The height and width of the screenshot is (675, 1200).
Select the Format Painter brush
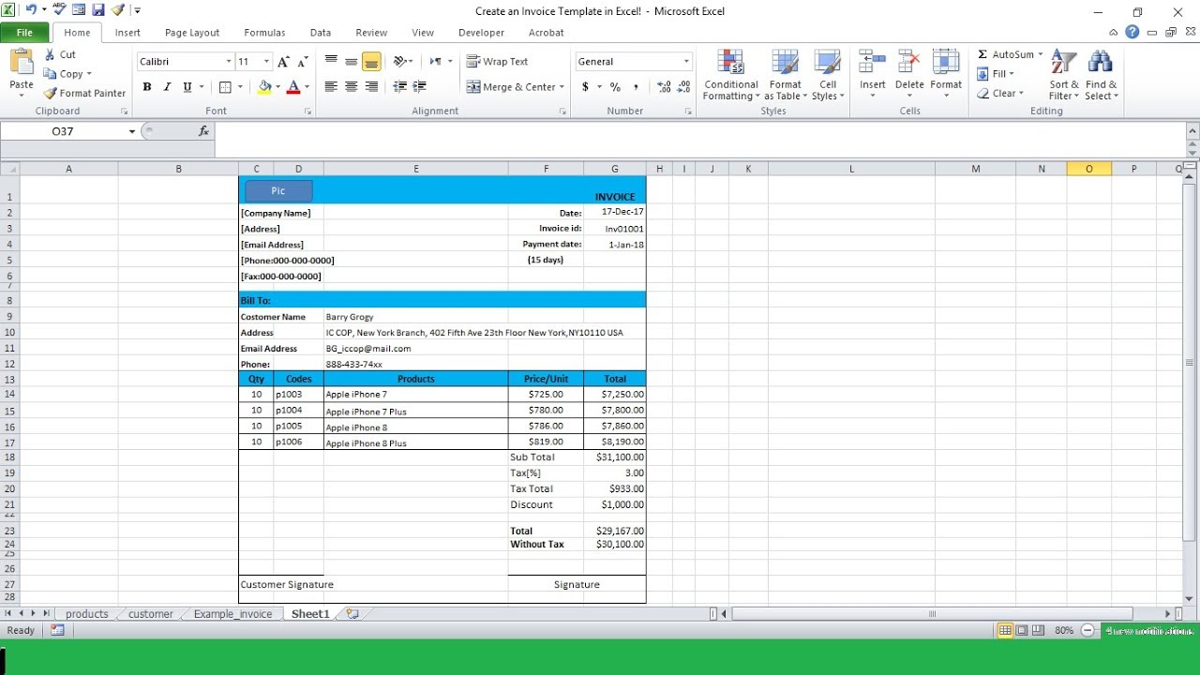point(50,93)
